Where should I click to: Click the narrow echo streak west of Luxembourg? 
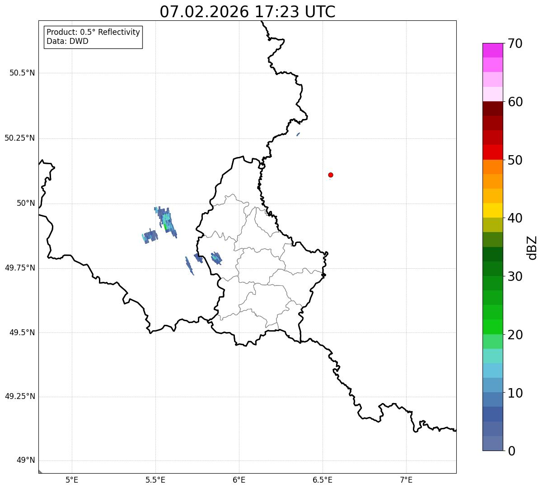click(x=190, y=266)
